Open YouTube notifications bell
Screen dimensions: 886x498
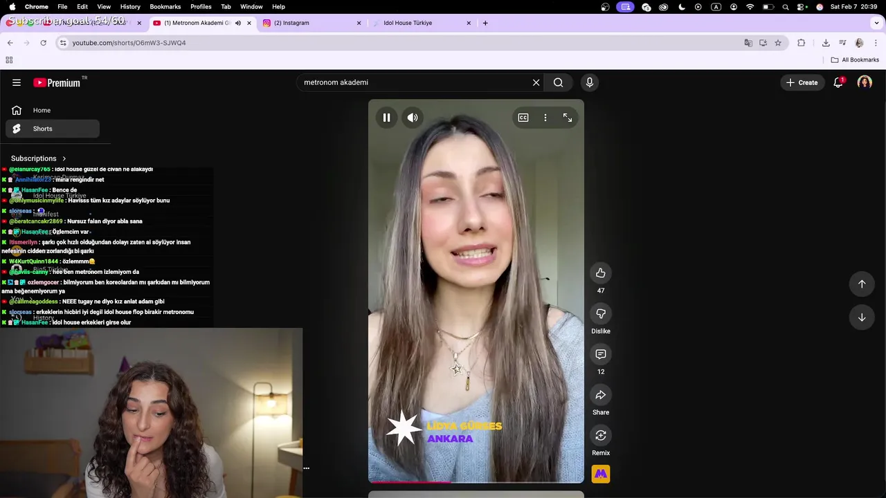coord(838,82)
